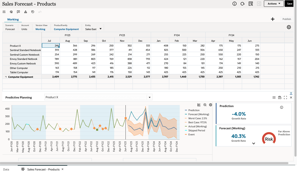Open the hierarchy icon in top toolbar
Image resolution: width=297 pixels, height=174 pixels.
coord(26,12)
